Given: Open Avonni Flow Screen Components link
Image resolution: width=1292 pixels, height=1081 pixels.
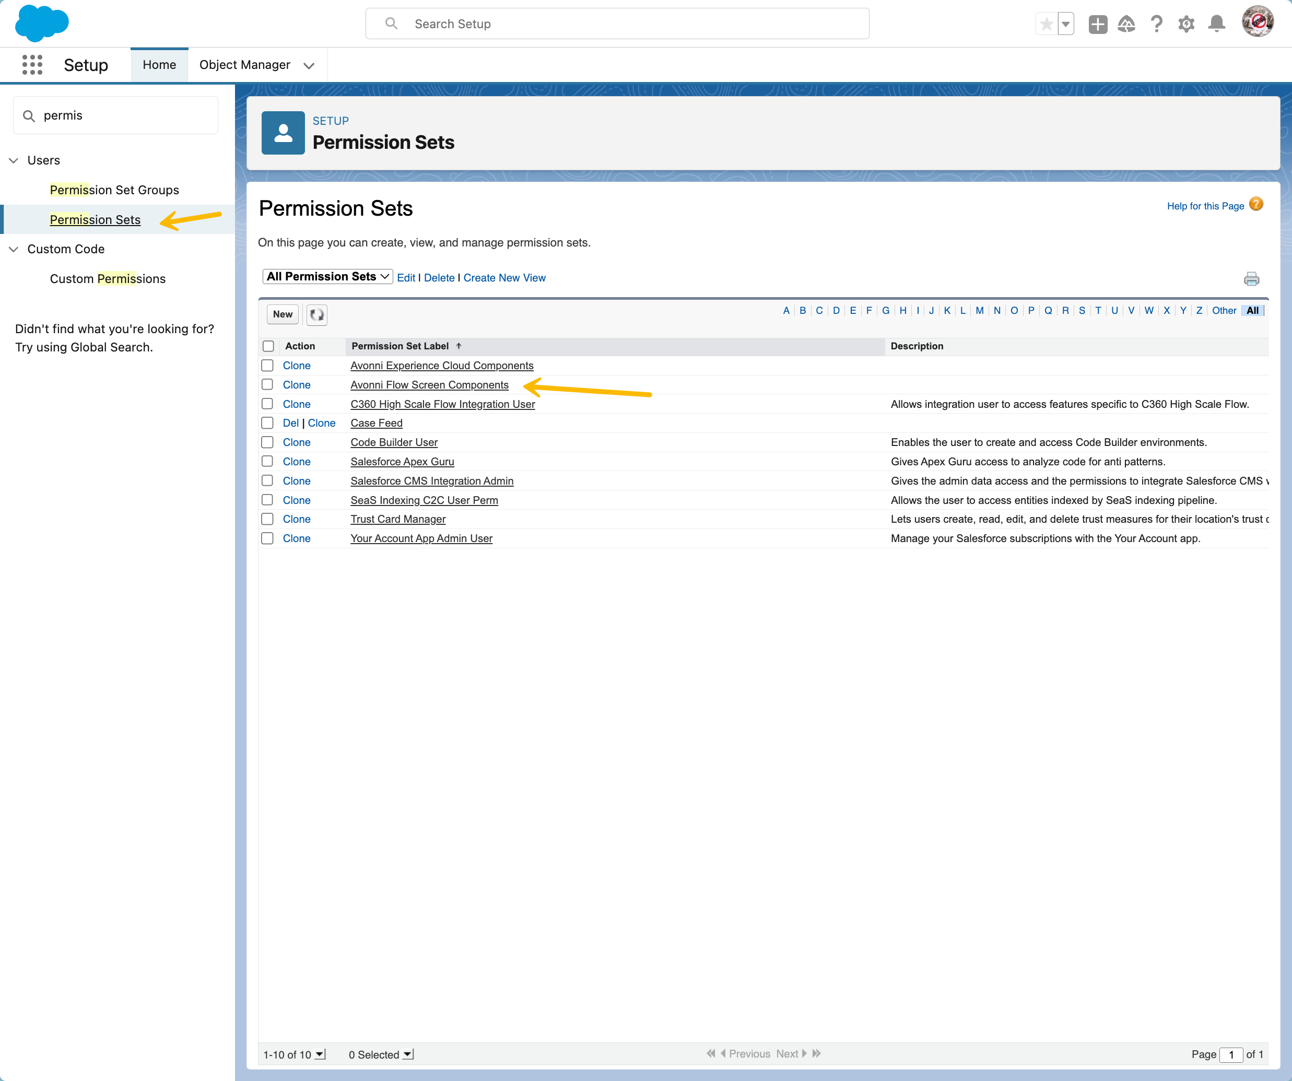Looking at the screenshot, I should click(429, 384).
